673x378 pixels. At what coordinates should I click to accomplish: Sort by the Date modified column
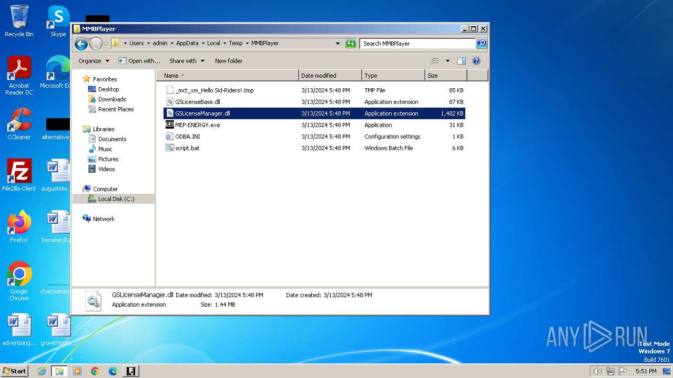(x=330, y=76)
